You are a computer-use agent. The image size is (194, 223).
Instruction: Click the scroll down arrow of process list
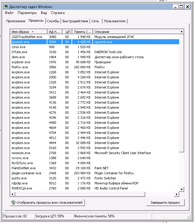pyautogui.click(x=181, y=189)
